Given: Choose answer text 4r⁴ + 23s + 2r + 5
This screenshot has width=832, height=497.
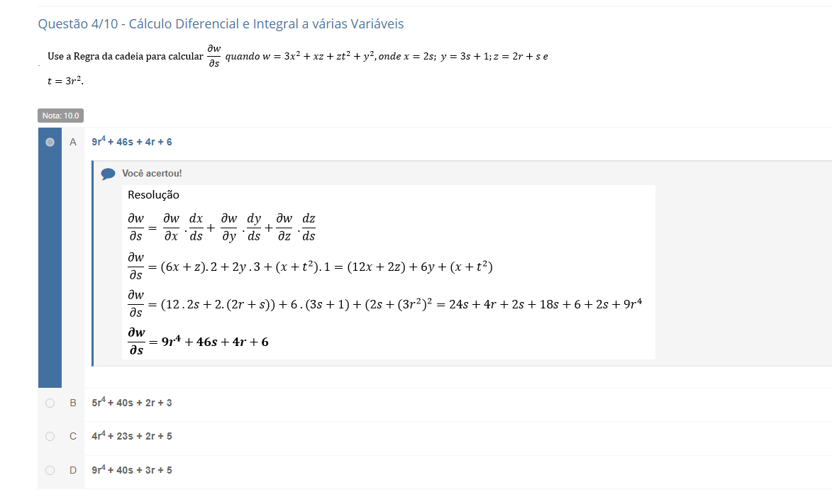Looking at the screenshot, I should (132, 436).
